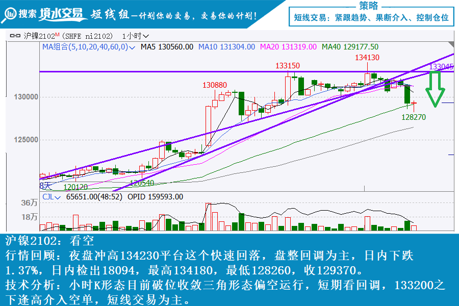
Task: Click the 128270 low price marker
Action: point(413,117)
